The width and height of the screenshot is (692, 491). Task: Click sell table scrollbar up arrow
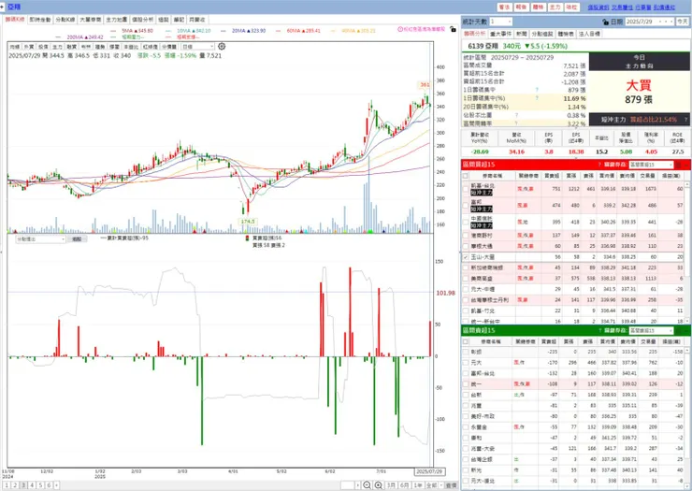point(687,350)
